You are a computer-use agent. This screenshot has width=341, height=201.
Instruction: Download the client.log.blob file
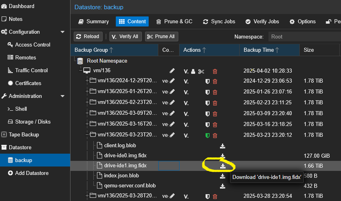(x=223, y=146)
